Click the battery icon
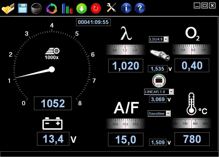Image resolution: width=219 pixels, height=157 pixels. pos(52,123)
